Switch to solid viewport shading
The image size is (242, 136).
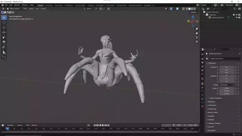point(189,9)
